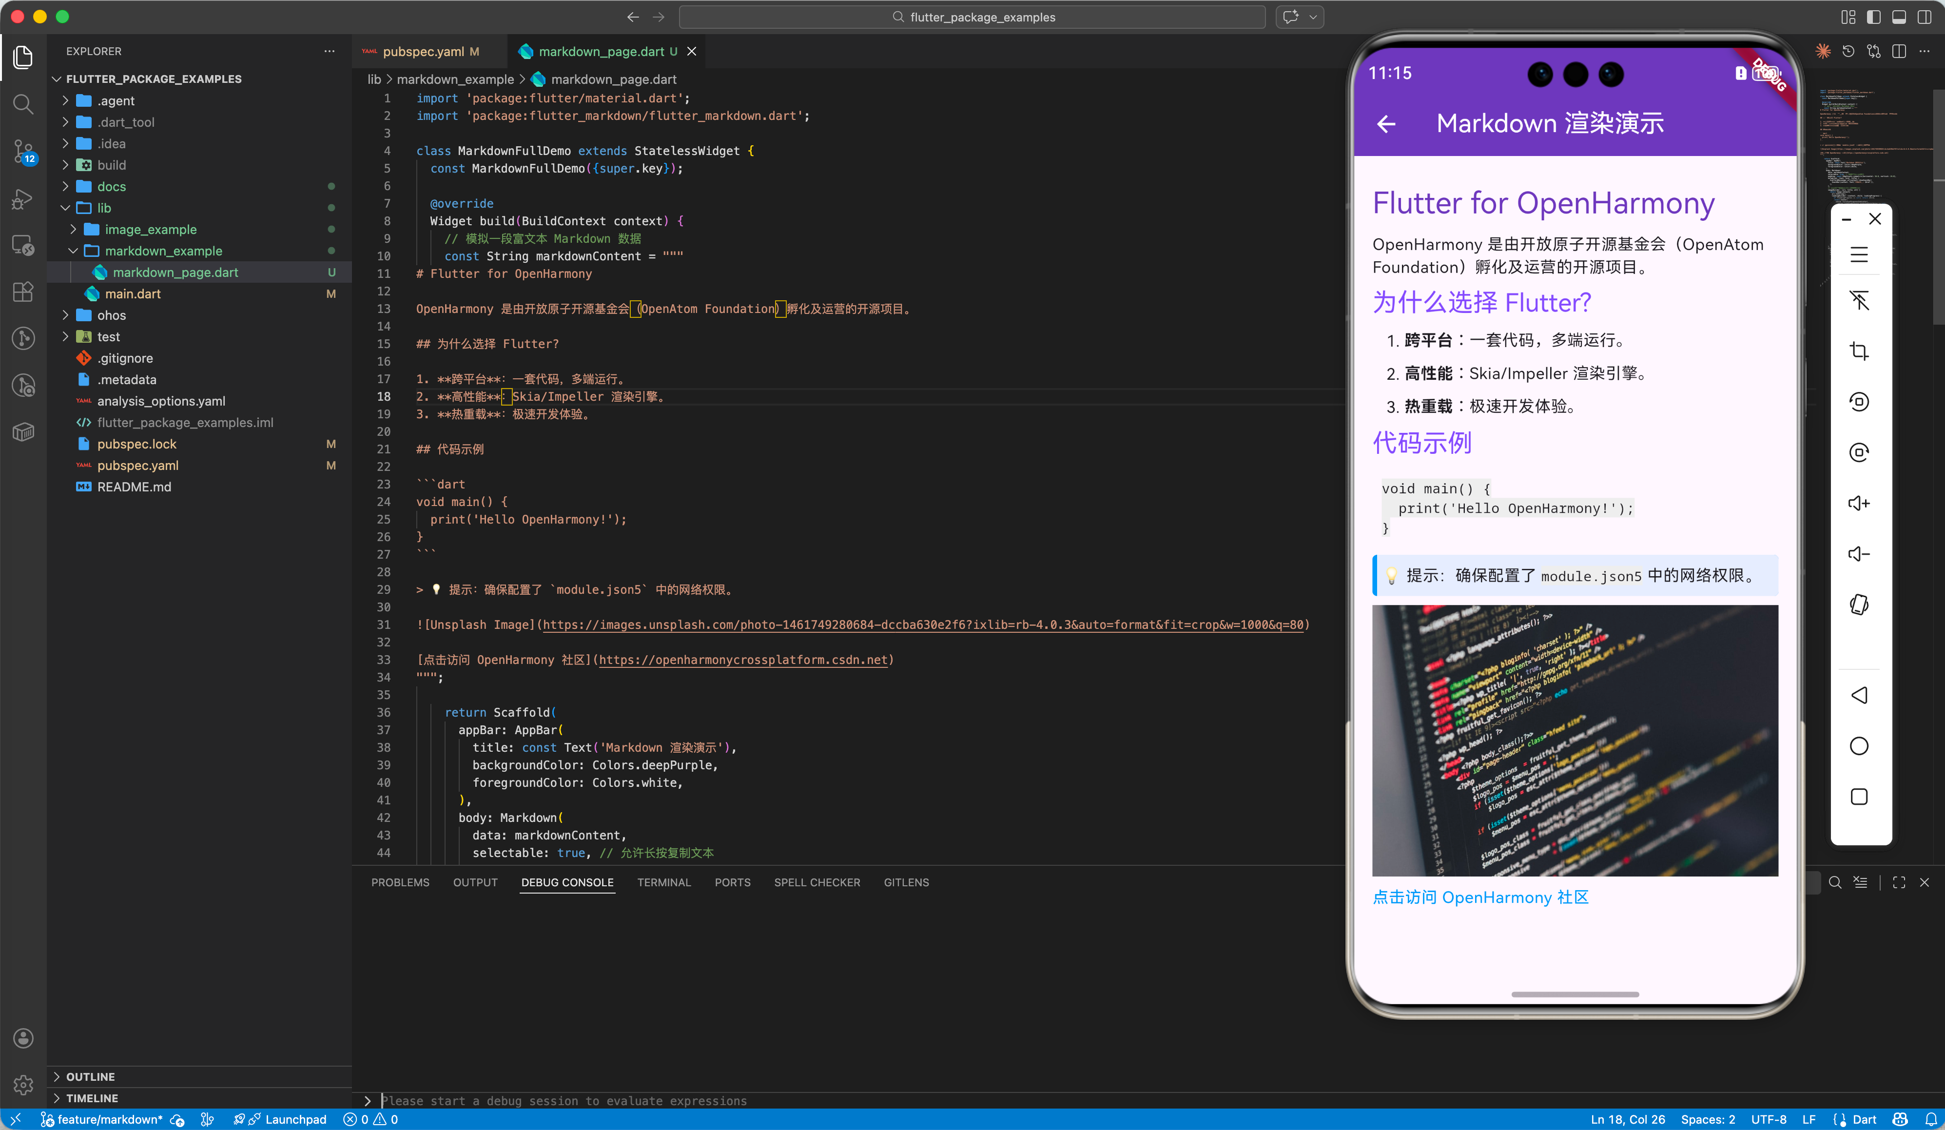Click back arrow in Markdown app bar
The height and width of the screenshot is (1130, 1945).
coord(1386,123)
